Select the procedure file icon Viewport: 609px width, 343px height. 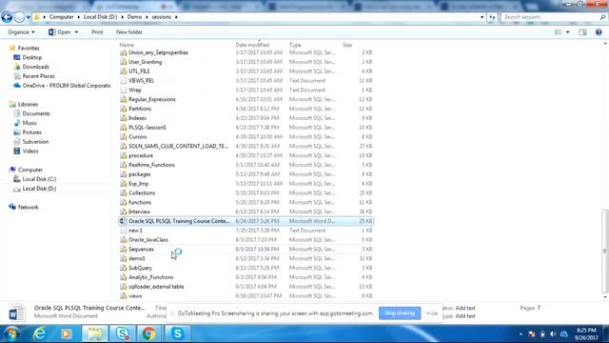coord(123,155)
